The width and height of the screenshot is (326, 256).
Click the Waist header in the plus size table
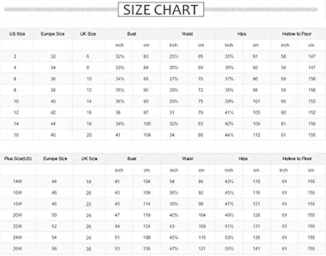click(187, 159)
